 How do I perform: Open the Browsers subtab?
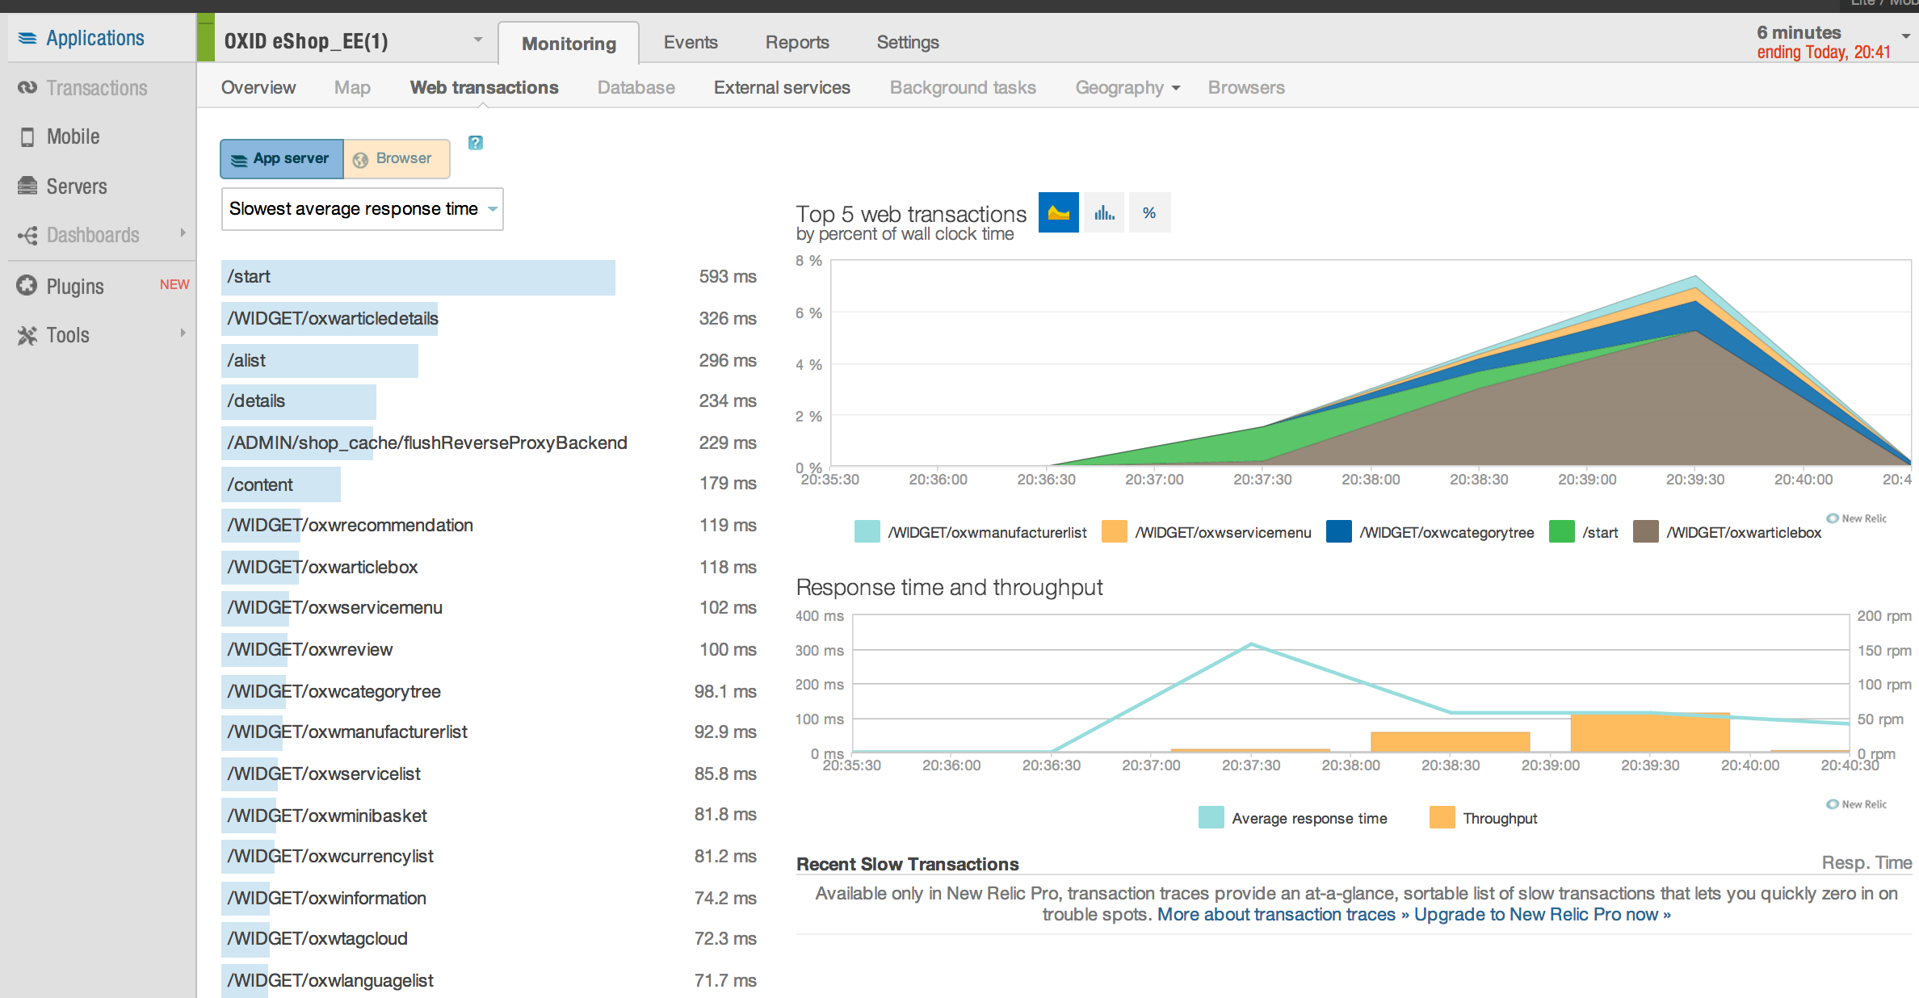(x=1246, y=87)
